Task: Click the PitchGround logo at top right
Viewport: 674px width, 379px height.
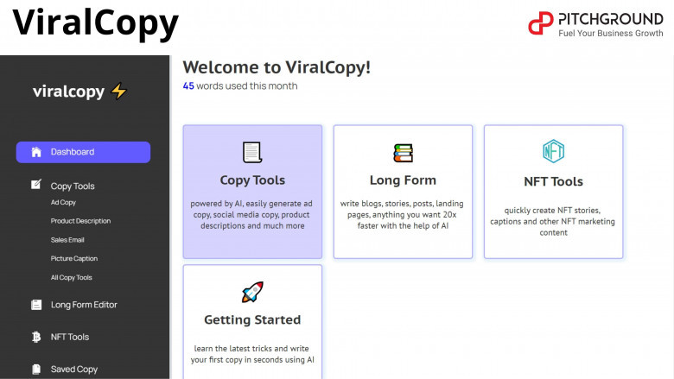Action: click(595, 23)
